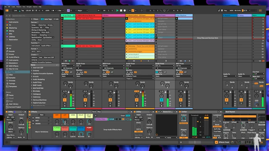Open the Edit menu

[x=9, y=7]
